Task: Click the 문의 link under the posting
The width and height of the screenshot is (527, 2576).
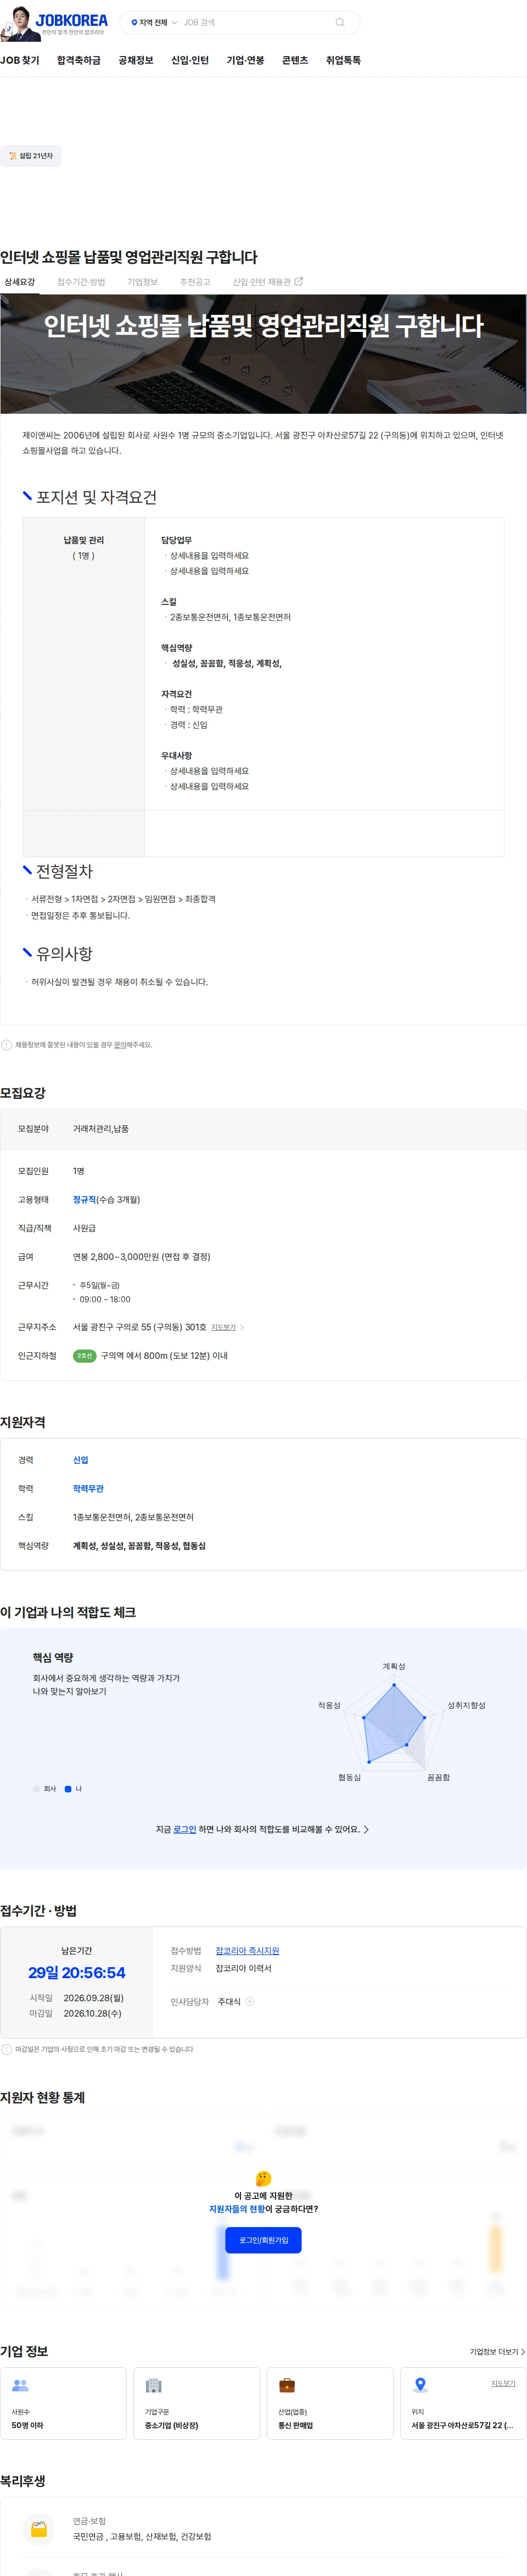Action: [x=120, y=1045]
